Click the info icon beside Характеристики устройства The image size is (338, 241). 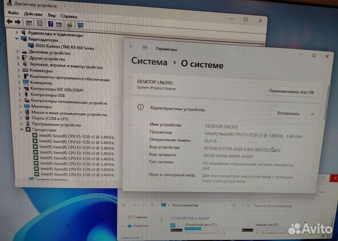(x=140, y=107)
